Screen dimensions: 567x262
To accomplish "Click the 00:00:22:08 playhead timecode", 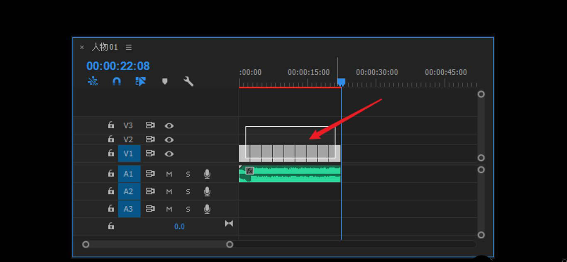I will (118, 66).
